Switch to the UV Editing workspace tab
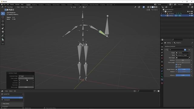194x109 pixels. click(48, 5)
